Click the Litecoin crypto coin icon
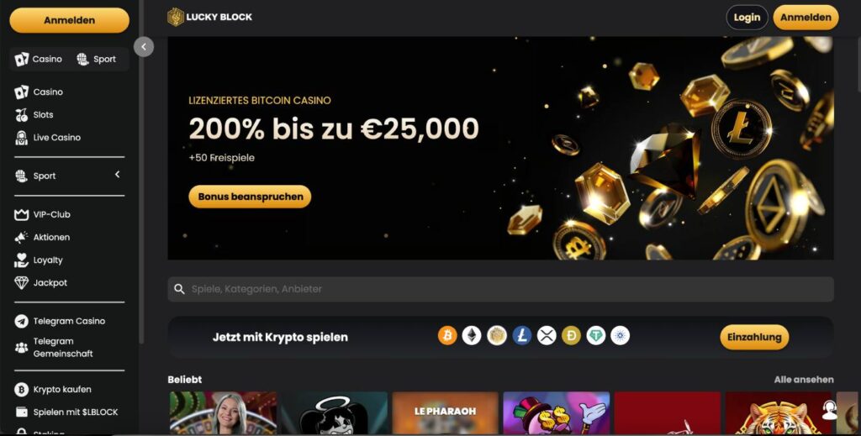The image size is (861, 436). tap(521, 336)
